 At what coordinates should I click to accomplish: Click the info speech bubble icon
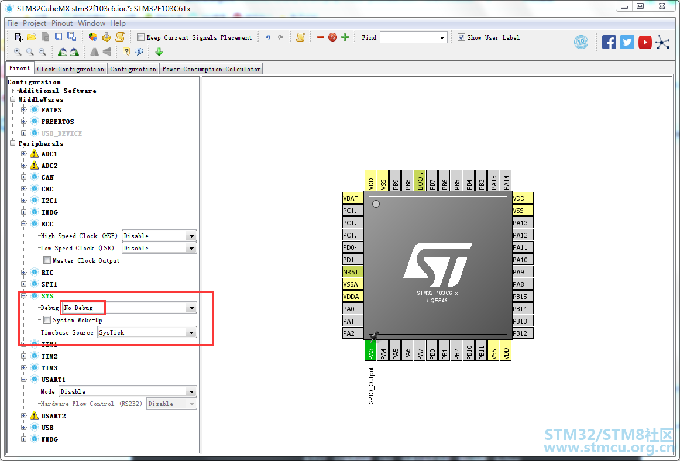click(x=139, y=52)
